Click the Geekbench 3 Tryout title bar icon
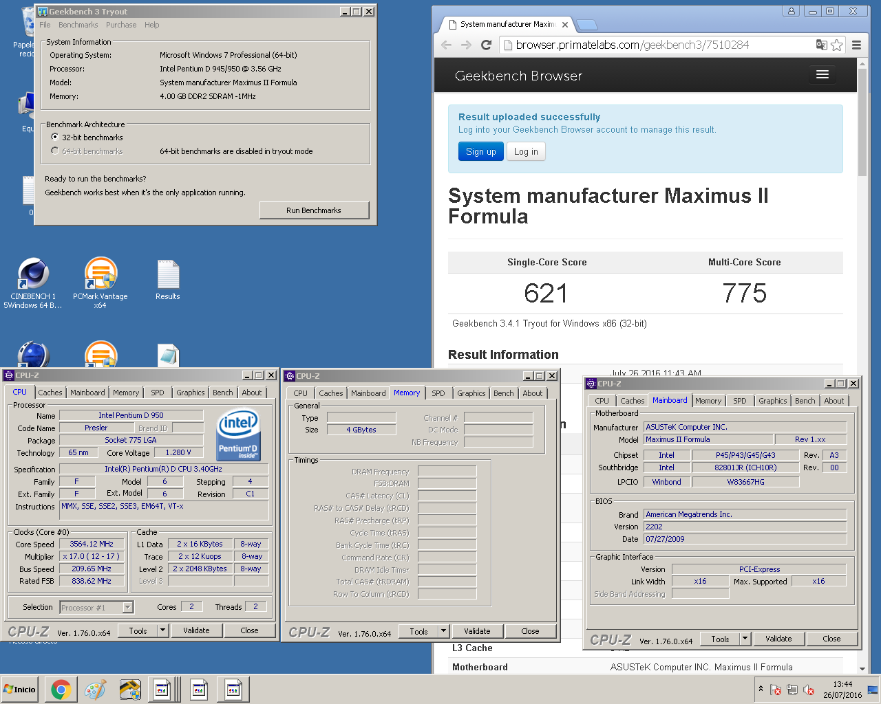 (x=43, y=11)
